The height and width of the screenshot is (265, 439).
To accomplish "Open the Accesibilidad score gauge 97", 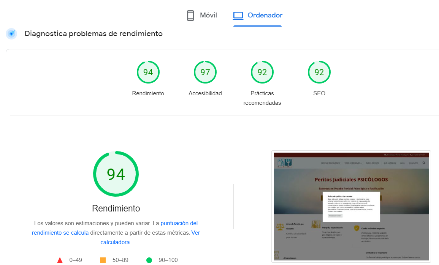I will click(x=205, y=72).
